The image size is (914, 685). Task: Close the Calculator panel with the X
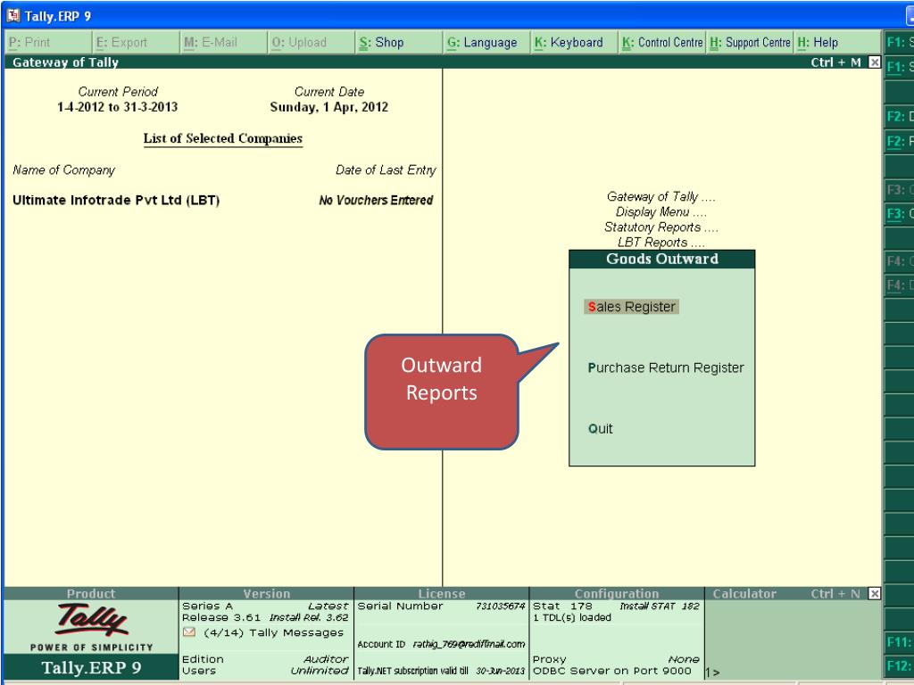(875, 593)
